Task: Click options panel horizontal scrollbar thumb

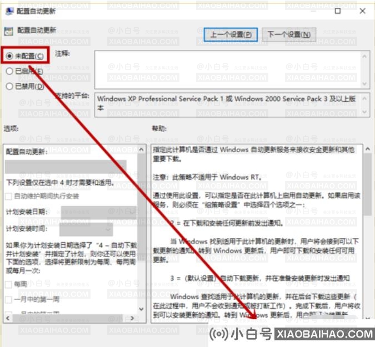Action: tap(67, 318)
